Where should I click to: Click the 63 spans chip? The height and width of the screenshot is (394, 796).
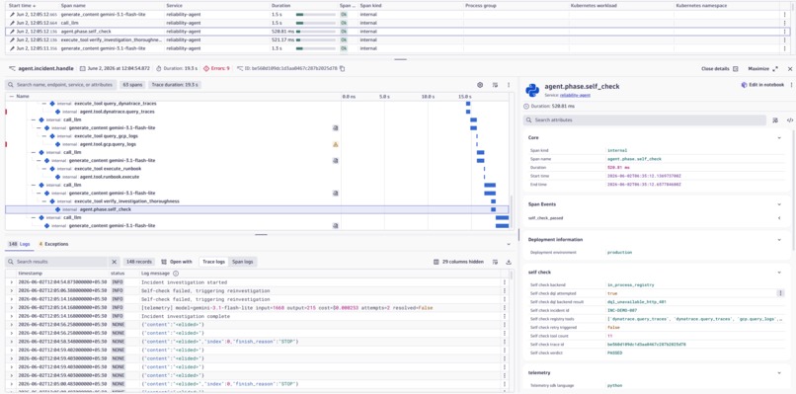pos(133,85)
